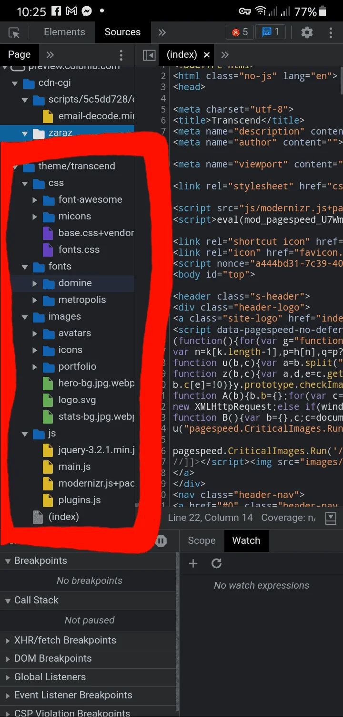Screen dimensions: 343x717
Task: Open the plugins.js file
Action: tap(71, 500)
